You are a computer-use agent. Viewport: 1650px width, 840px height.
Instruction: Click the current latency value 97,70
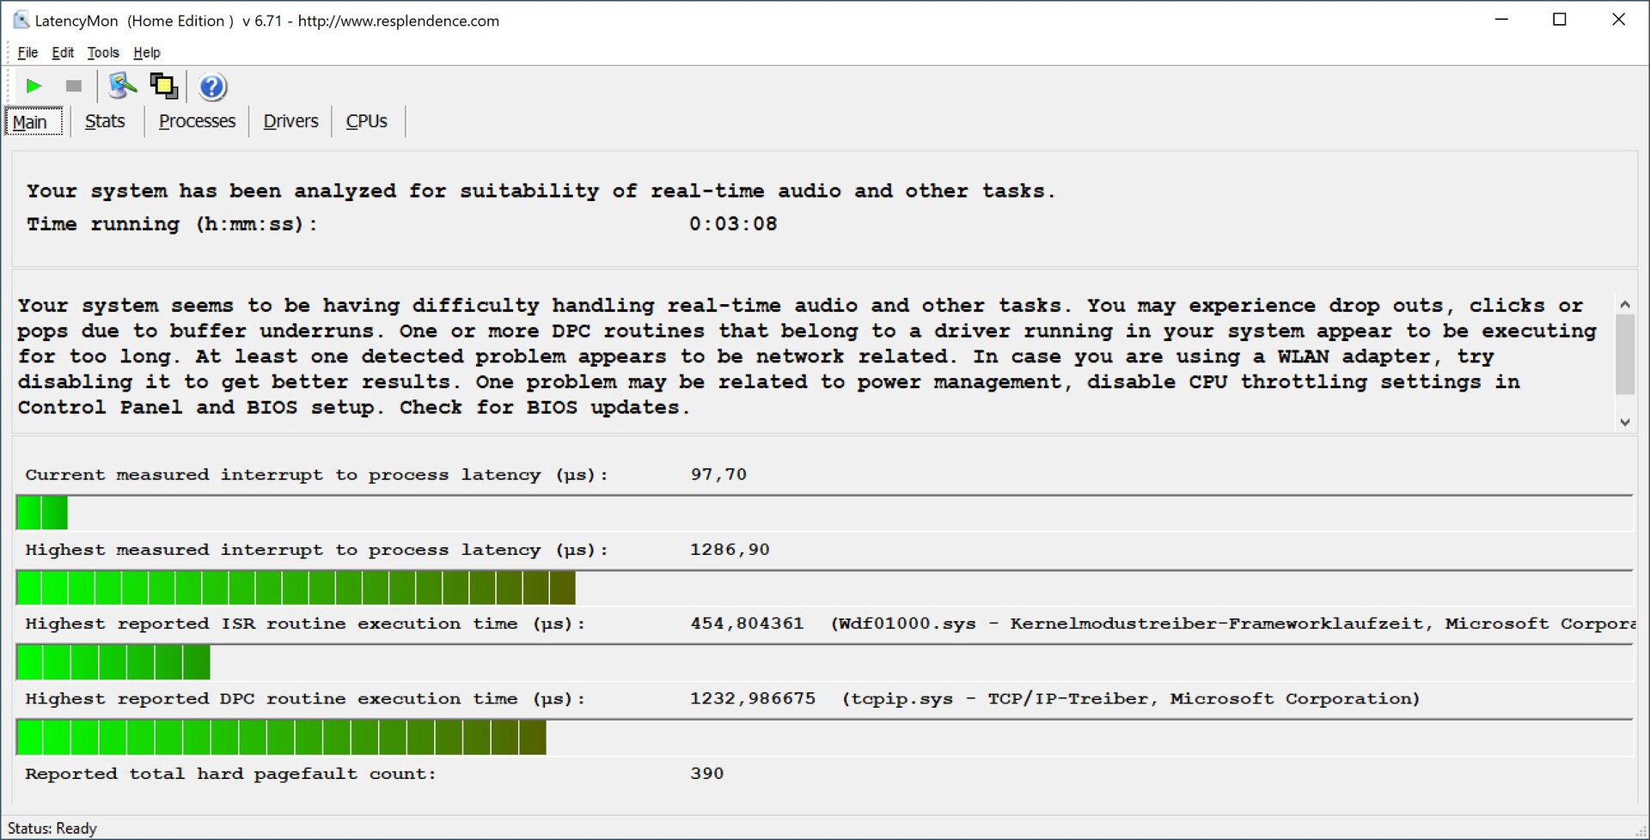point(718,474)
